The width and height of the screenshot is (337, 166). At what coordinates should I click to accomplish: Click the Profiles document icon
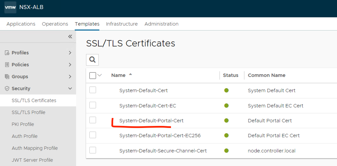[7, 53]
